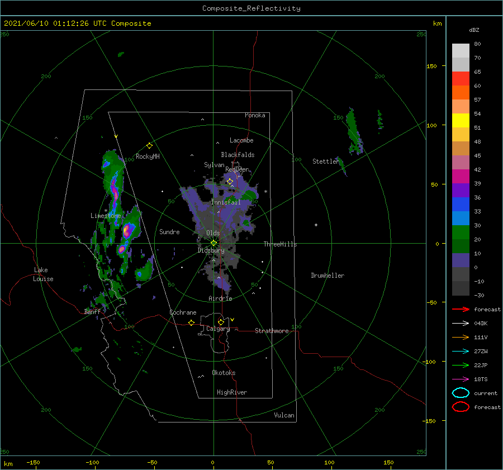The height and width of the screenshot is (470, 503).
Task: Click yellow radar-center diamond above Didsbury
Action: coord(213,243)
